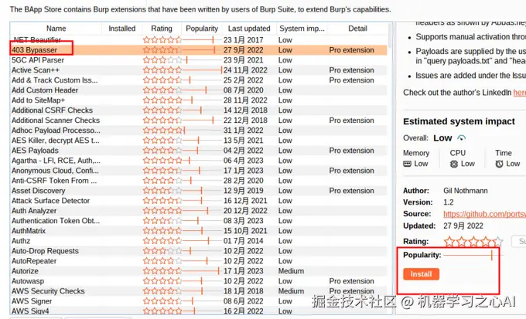Select the AES Killer, decrypt AES extension

[x=199, y=141]
